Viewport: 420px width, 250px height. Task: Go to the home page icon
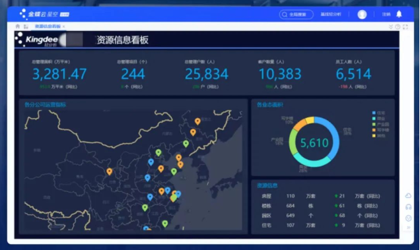18,26
